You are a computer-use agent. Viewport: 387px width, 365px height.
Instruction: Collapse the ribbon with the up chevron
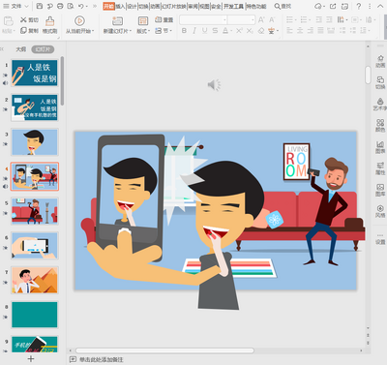pos(380,6)
